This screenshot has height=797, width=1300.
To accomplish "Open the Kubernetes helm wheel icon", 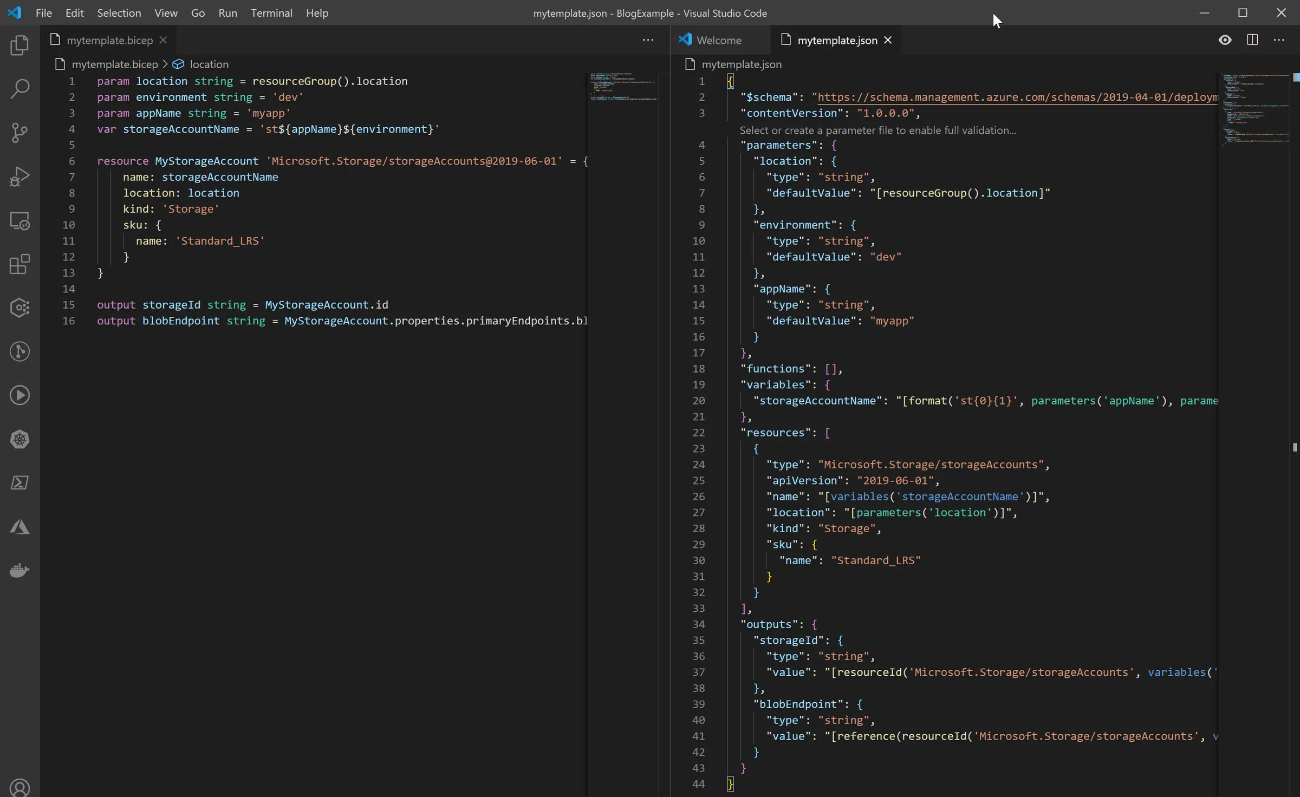I will [x=19, y=439].
